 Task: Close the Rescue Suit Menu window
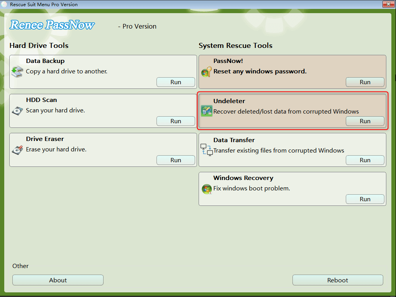pyautogui.click(x=388, y=4)
